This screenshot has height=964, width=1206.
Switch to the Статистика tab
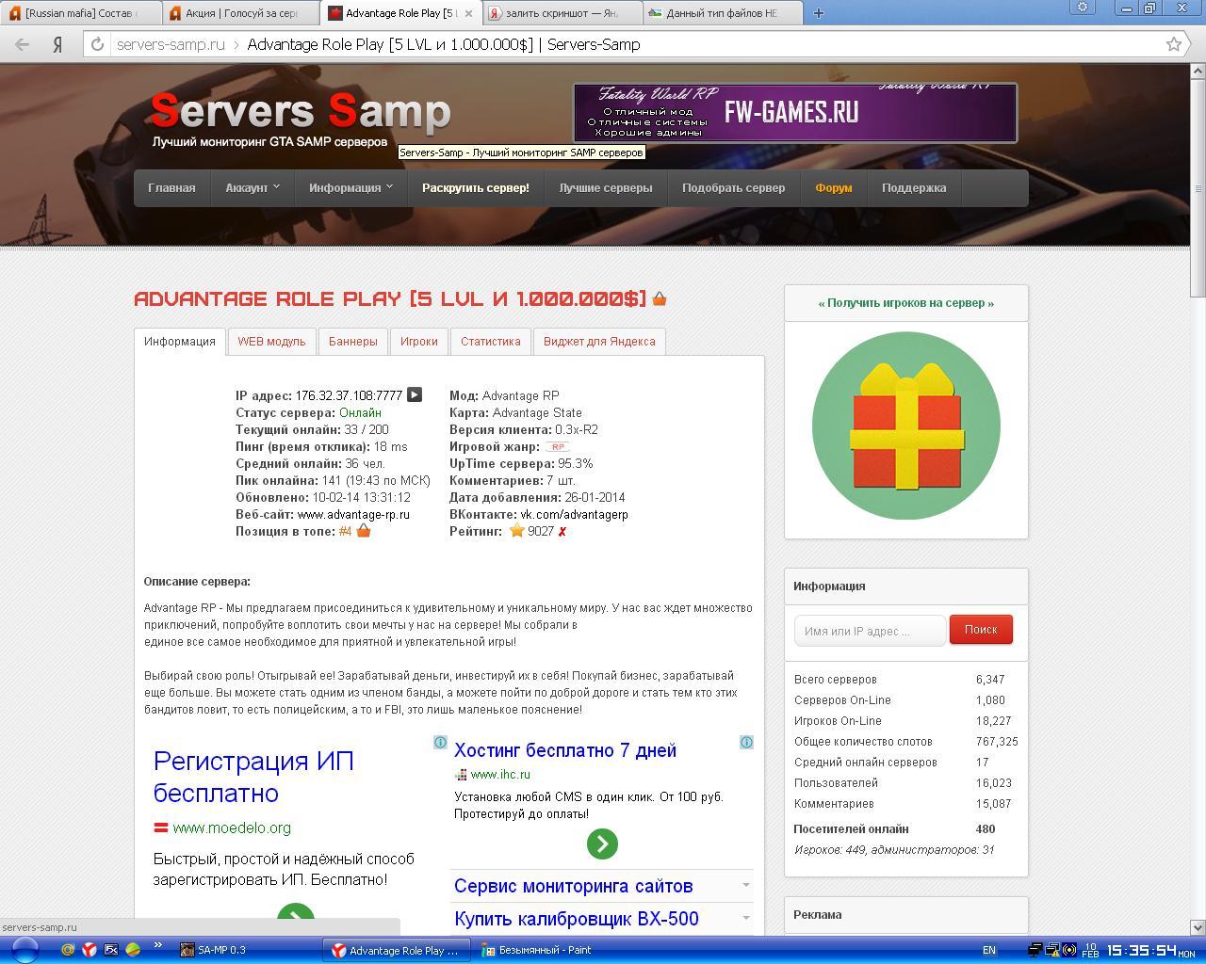(x=491, y=341)
